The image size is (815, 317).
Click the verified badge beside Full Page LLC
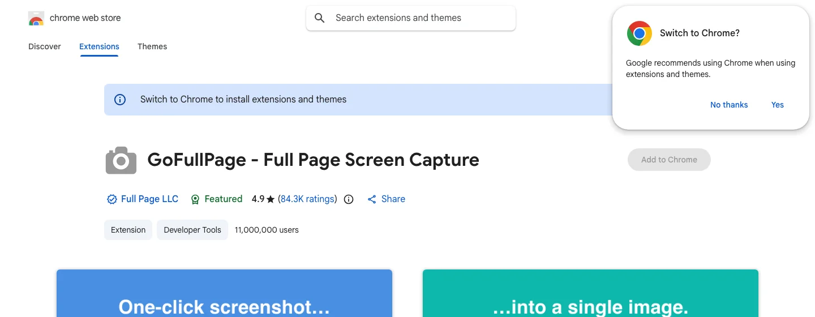pos(112,199)
